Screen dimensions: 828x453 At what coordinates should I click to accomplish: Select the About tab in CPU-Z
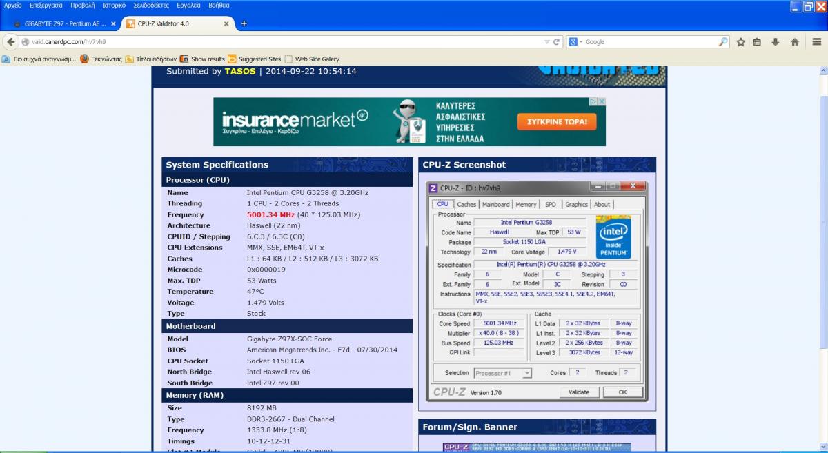(x=602, y=204)
